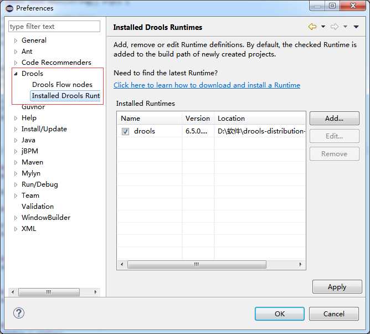Click the Cancel button
Viewport: 370px width, 334px height.
coord(334,314)
